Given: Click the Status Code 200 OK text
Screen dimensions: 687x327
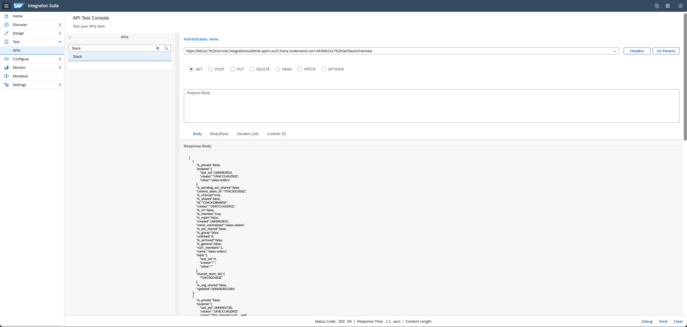Looking at the screenshot, I should point(333,321).
